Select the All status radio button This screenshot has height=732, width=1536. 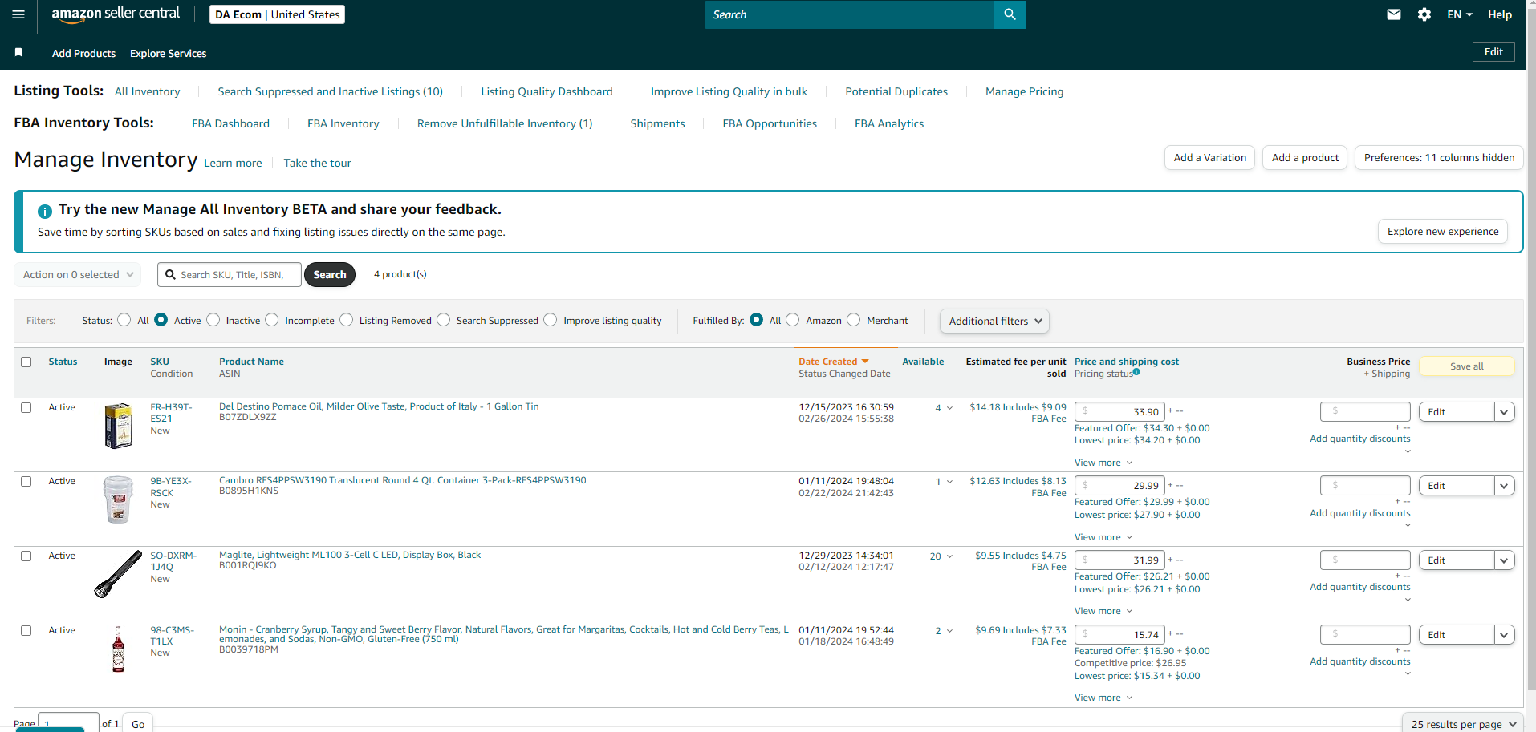coord(124,320)
